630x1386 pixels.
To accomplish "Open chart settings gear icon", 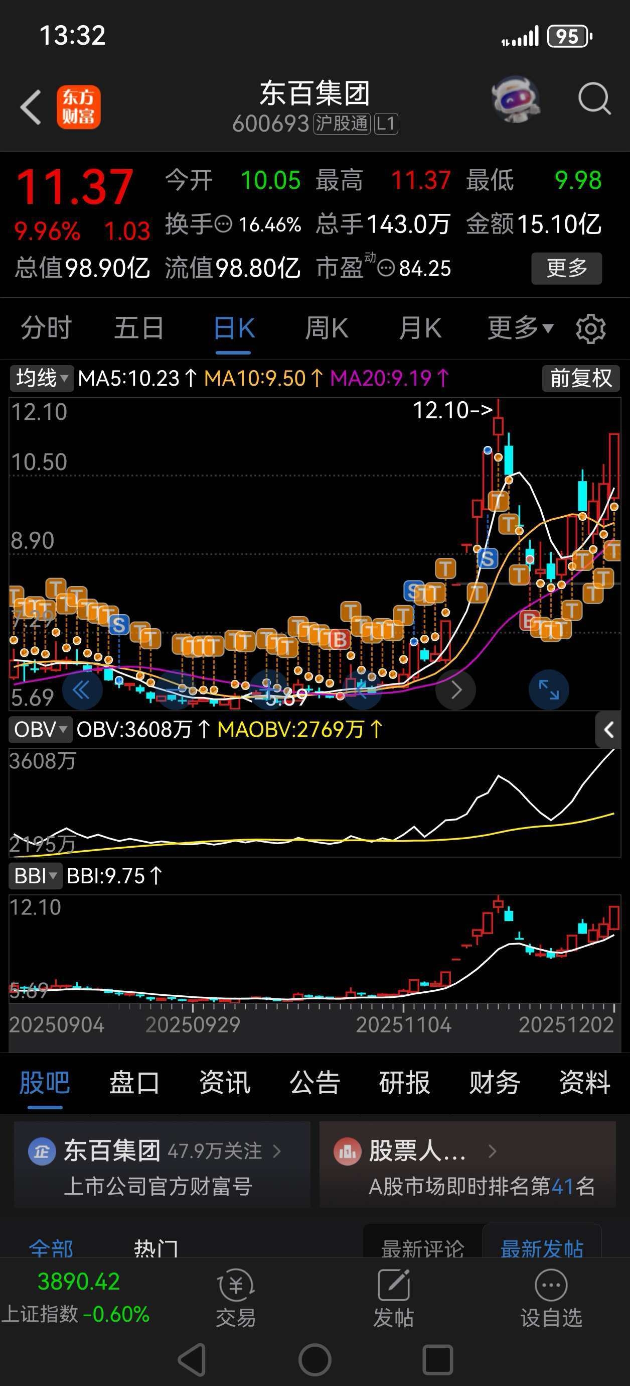I will click(590, 328).
